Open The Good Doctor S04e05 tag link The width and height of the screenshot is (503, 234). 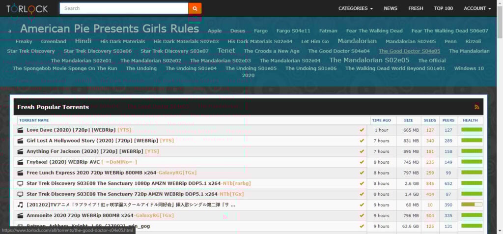coord(409,51)
